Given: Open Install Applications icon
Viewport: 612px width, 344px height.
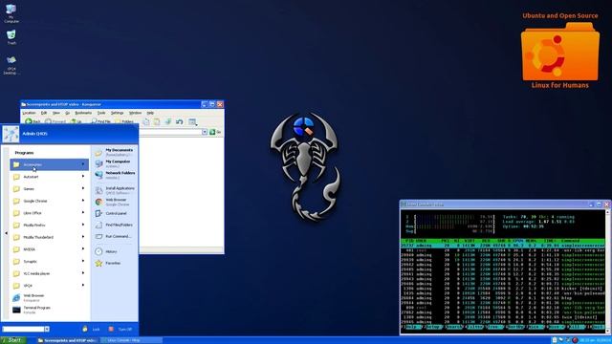Looking at the screenshot, I should [x=98, y=190].
